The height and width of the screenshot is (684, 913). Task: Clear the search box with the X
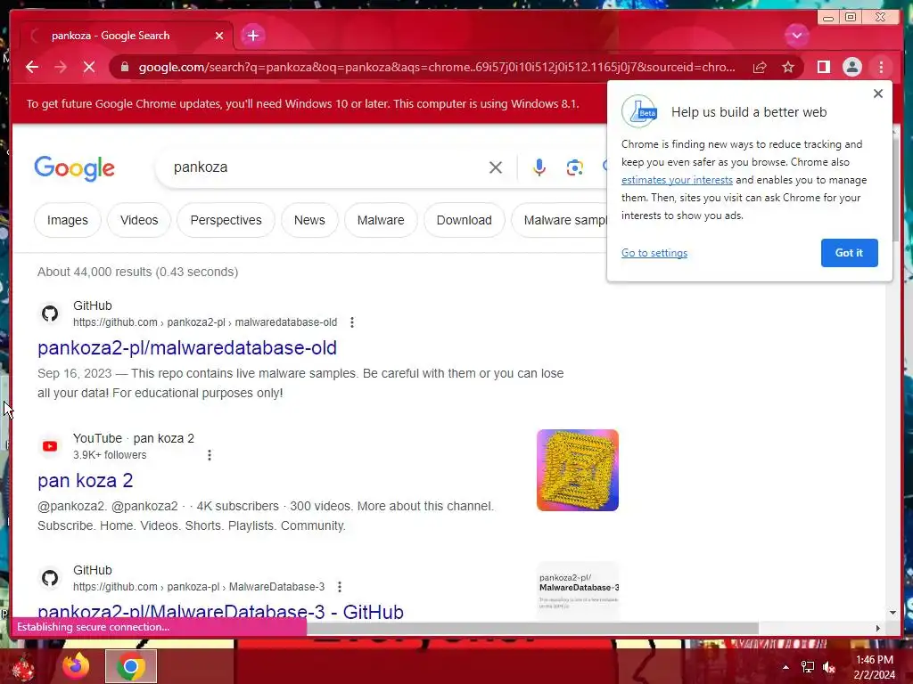tap(496, 167)
